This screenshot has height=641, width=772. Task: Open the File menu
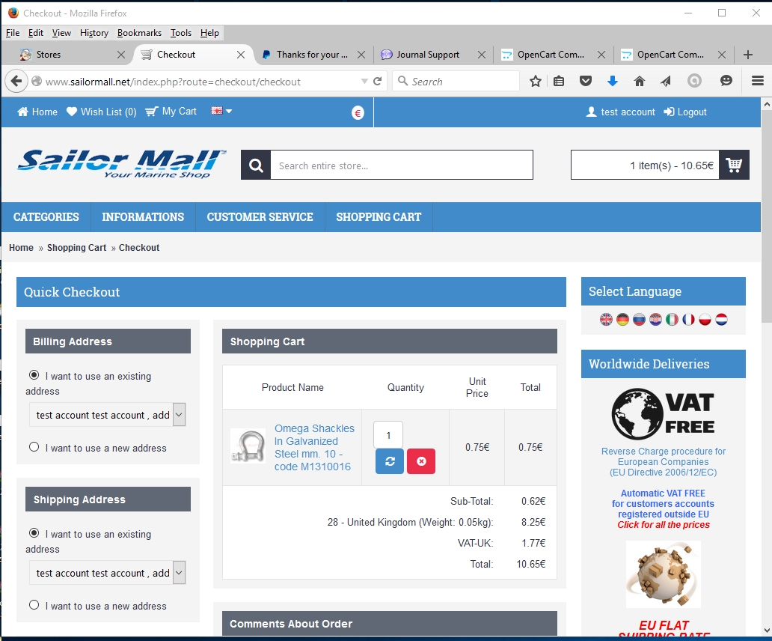click(13, 33)
